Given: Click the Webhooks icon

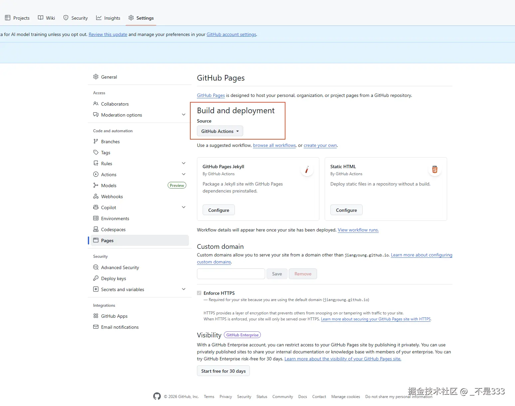Looking at the screenshot, I should [96, 196].
